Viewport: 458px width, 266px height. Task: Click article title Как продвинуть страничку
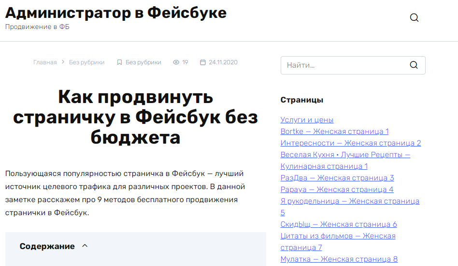coord(136,117)
